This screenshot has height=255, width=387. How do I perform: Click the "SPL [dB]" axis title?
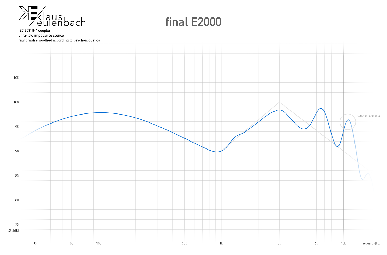(x=13, y=231)
